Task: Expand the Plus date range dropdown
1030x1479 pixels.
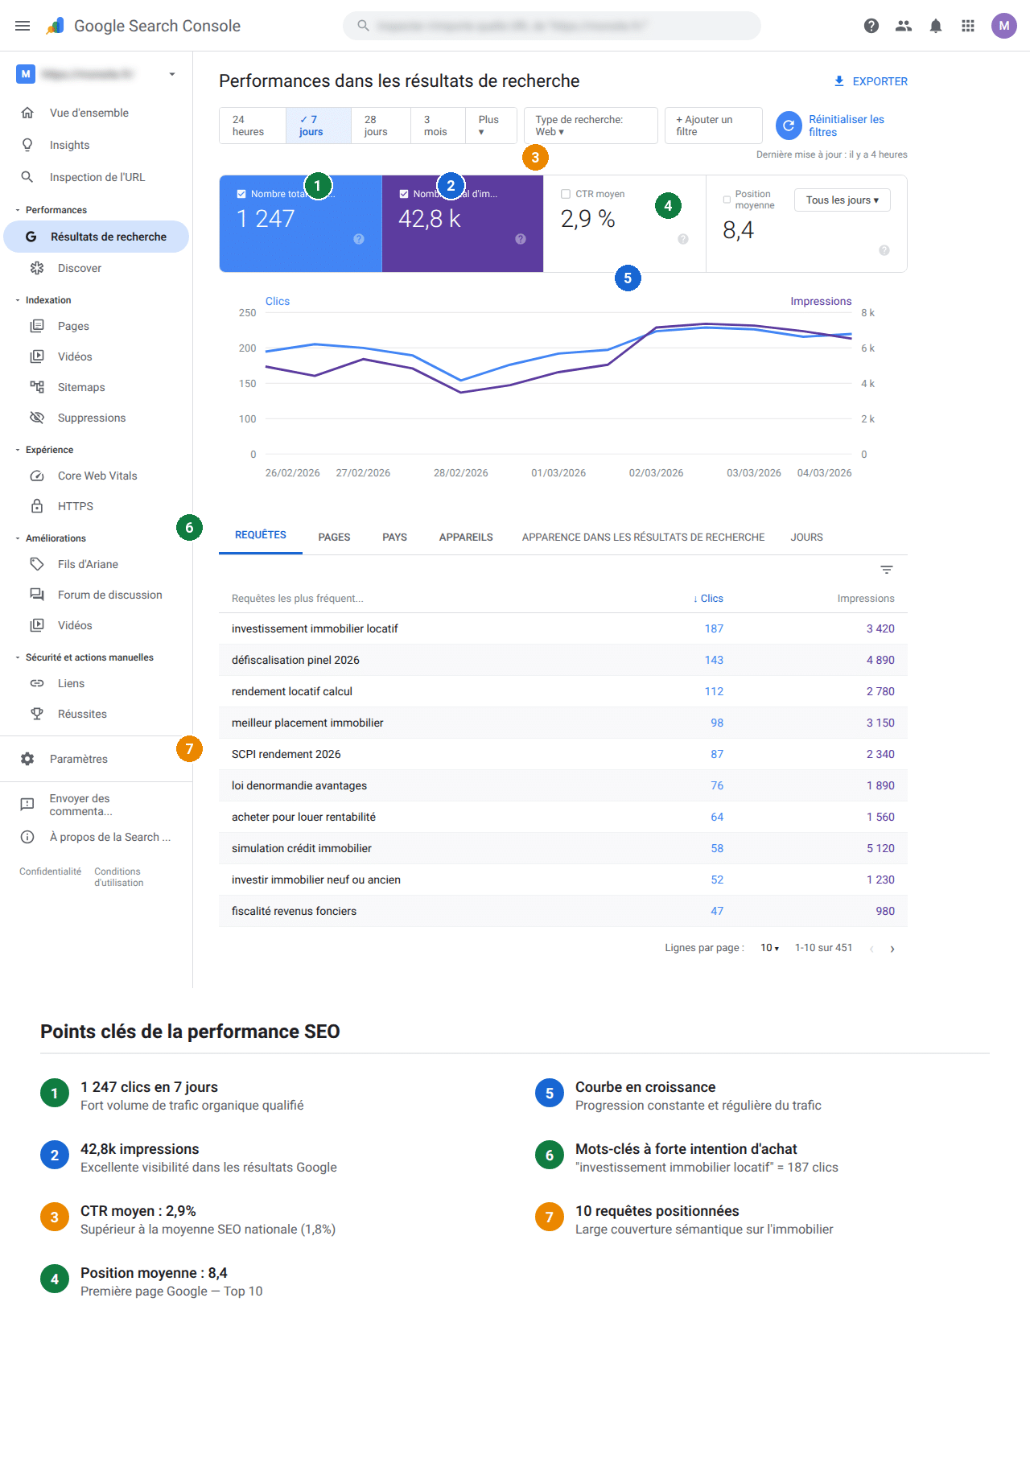Action: tap(488, 126)
